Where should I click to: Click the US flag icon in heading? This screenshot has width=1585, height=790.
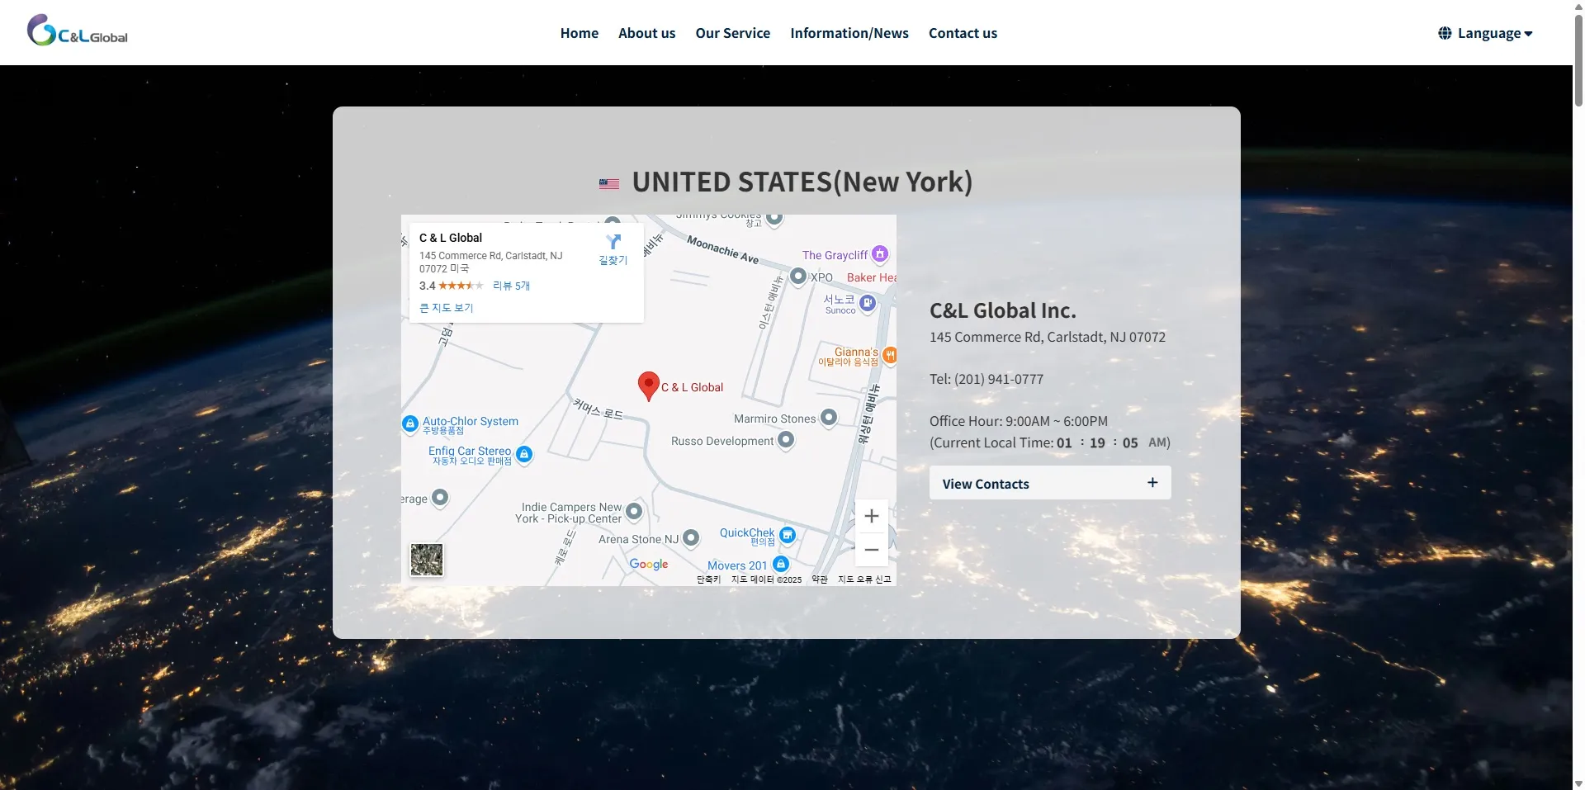[609, 183]
